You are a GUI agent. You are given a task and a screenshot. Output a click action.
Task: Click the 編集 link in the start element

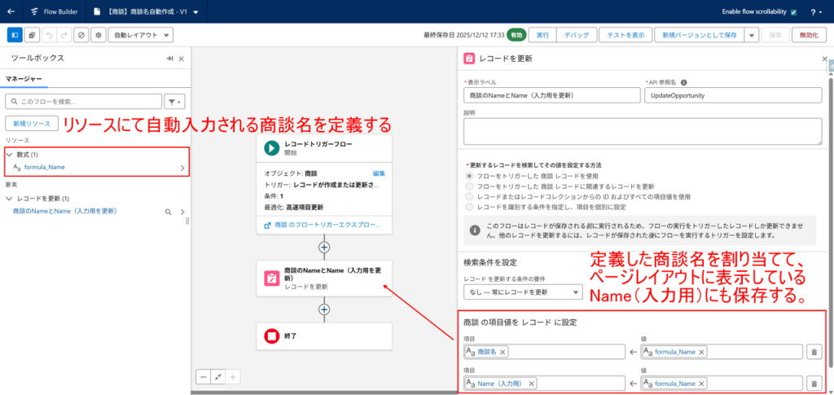point(379,173)
